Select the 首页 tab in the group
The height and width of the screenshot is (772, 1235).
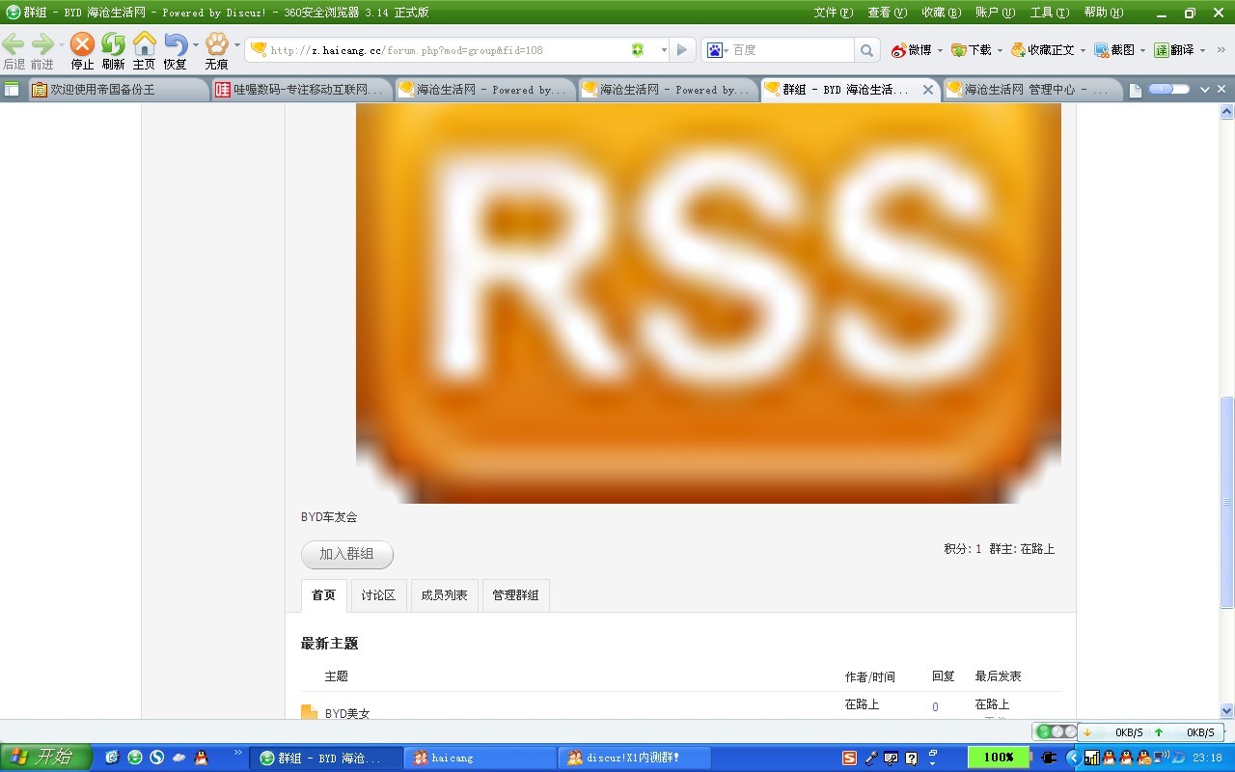click(x=324, y=595)
